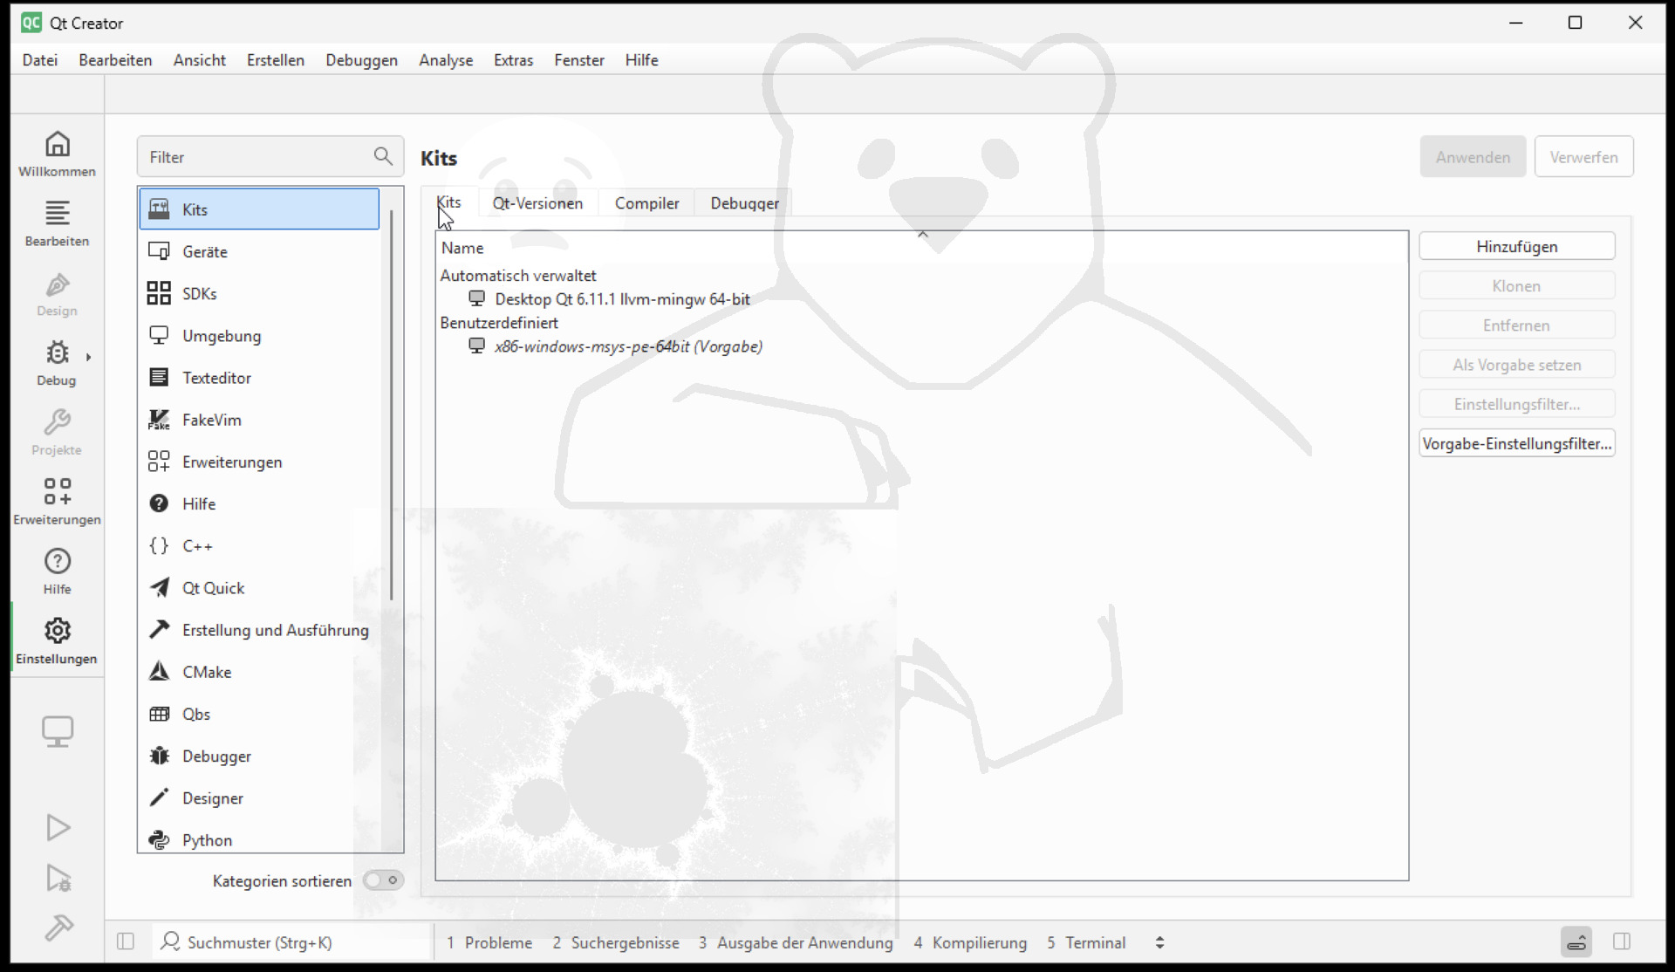This screenshot has width=1675, height=972.
Task: Select Debugger in settings category list
Action: point(259,756)
